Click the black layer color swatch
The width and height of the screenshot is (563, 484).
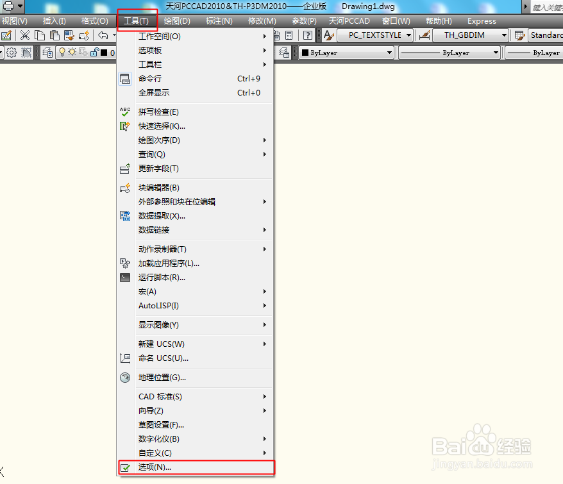click(x=104, y=53)
